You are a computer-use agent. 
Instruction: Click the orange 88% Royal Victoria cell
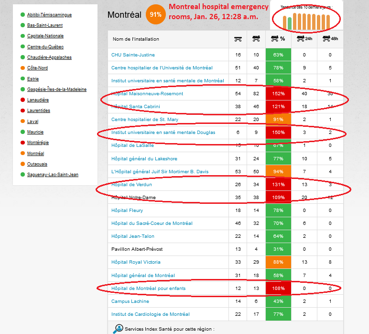click(278, 262)
